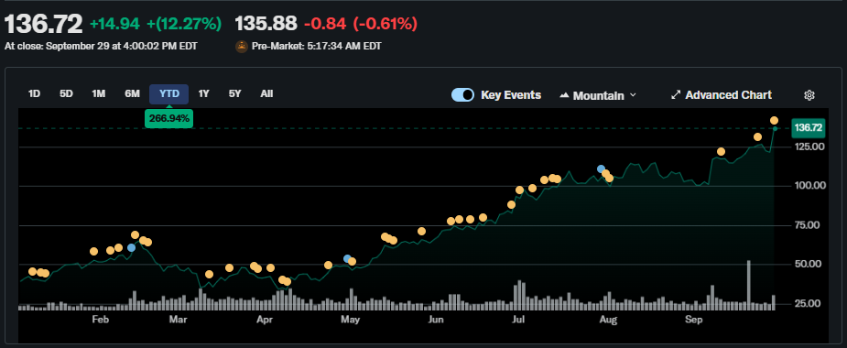Show the 5Y chart range
The image size is (847, 348).
(x=235, y=94)
